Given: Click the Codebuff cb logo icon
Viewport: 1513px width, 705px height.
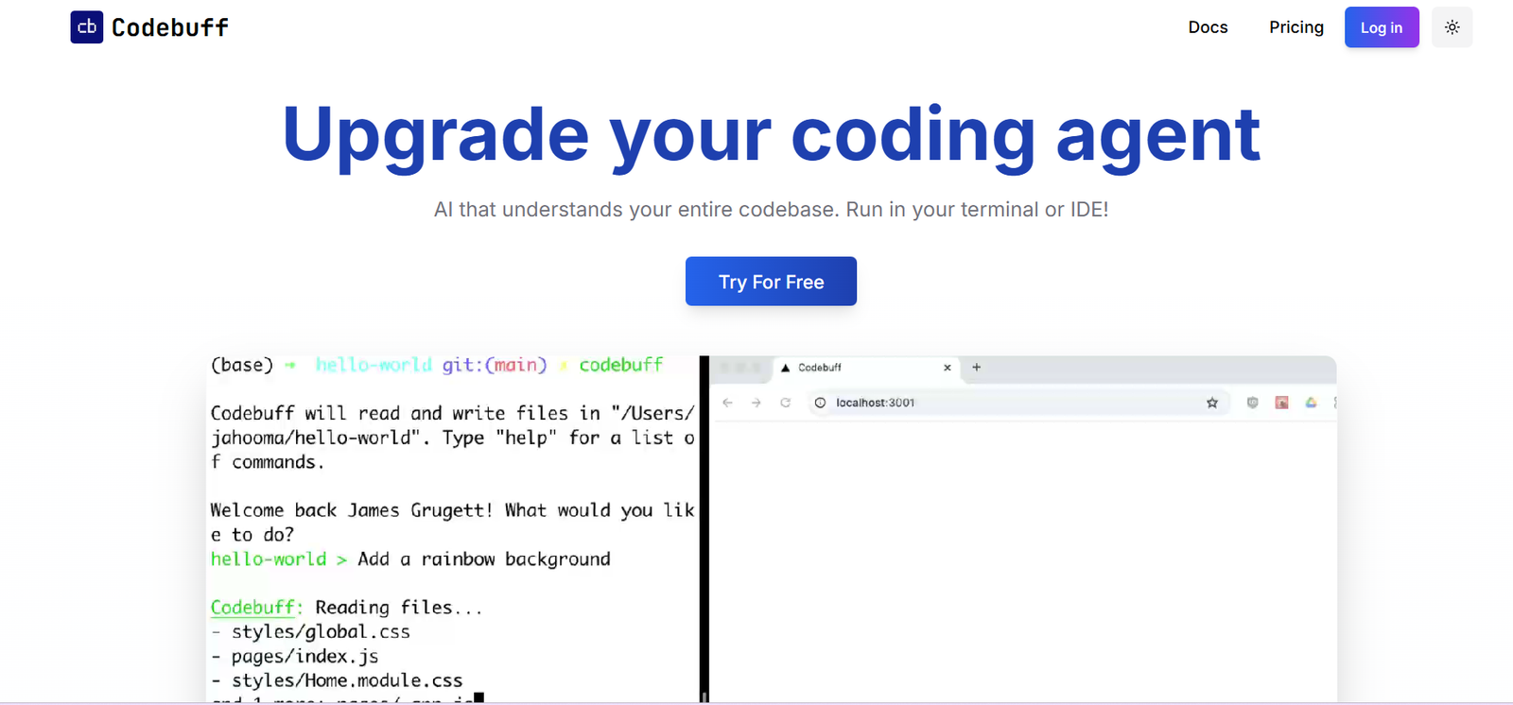Looking at the screenshot, I should [86, 27].
